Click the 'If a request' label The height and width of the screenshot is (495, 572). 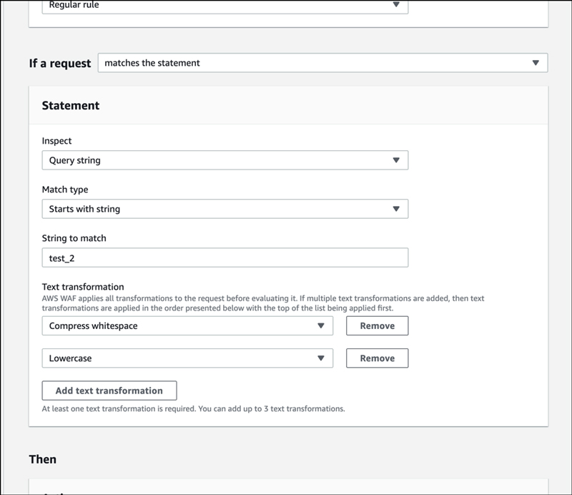pos(60,63)
